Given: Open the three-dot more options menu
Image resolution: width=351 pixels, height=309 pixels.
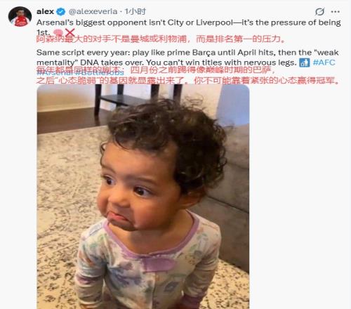Looking at the screenshot, I should point(335,12).
